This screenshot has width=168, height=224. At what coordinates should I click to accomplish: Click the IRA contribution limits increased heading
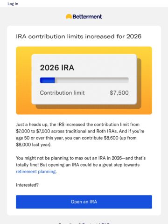pyautogui.click(x=79, y=36)
